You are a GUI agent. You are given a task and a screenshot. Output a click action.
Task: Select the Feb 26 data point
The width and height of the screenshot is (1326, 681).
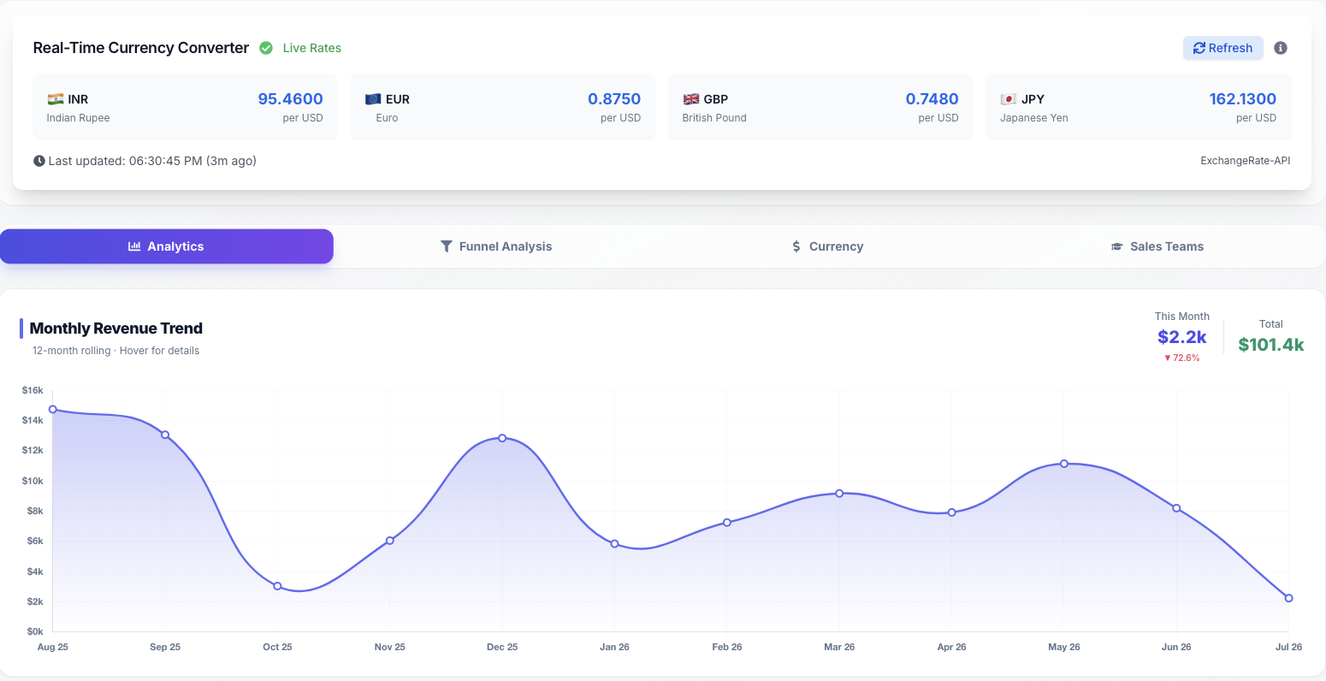pos(727,523)
